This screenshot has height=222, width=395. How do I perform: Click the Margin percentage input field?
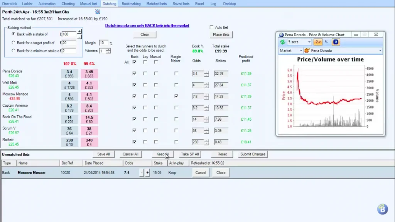click(x=103, y=43)
